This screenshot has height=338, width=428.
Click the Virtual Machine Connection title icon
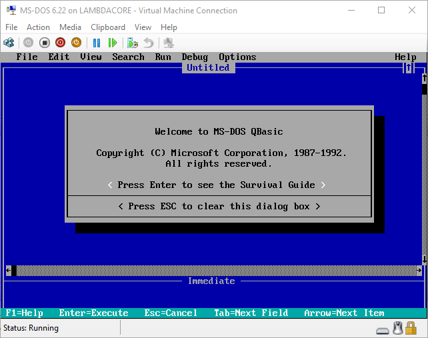11,10
